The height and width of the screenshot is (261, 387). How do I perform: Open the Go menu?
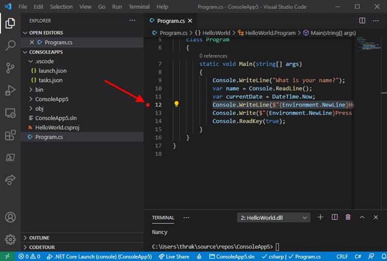(x=102, y=7)
